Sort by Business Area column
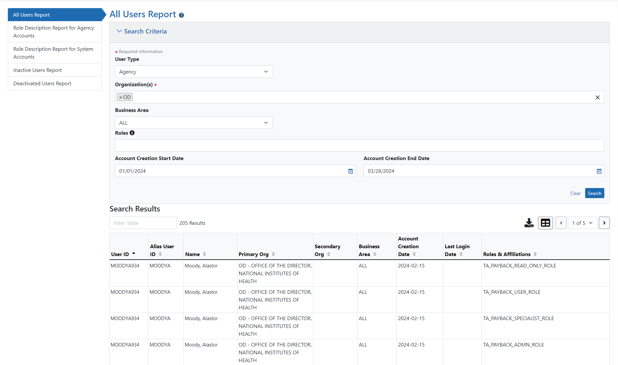Screen dimensions: 618x365 [x=375, y=254]
